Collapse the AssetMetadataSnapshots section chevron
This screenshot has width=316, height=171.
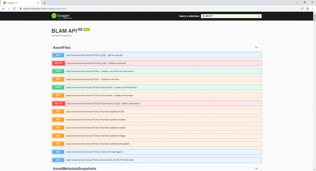tap(256, 168)
